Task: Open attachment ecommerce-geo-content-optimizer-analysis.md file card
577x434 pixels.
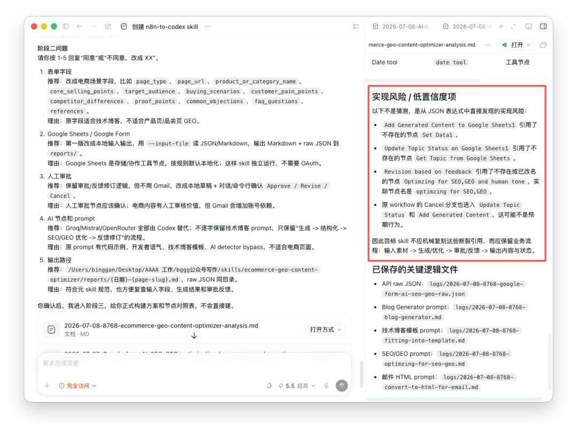Action: (x=194, y=329)
